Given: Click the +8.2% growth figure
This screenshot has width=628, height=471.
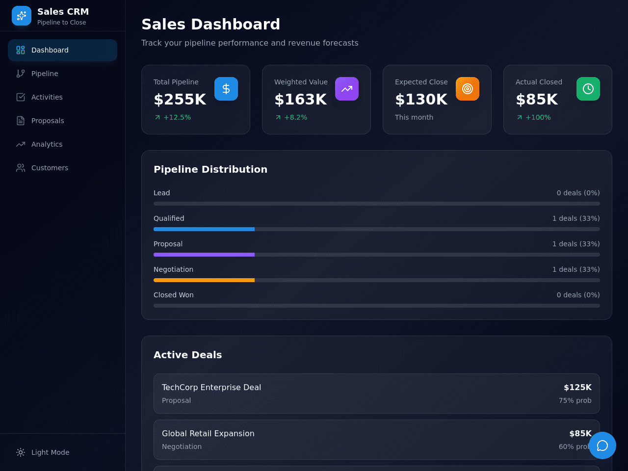Looking at the screenshot, I should click(x=296, y=117).
